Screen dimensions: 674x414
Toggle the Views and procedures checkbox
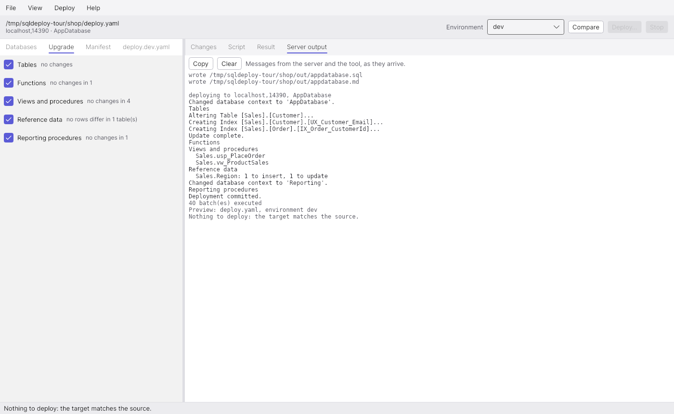point(9,101)
